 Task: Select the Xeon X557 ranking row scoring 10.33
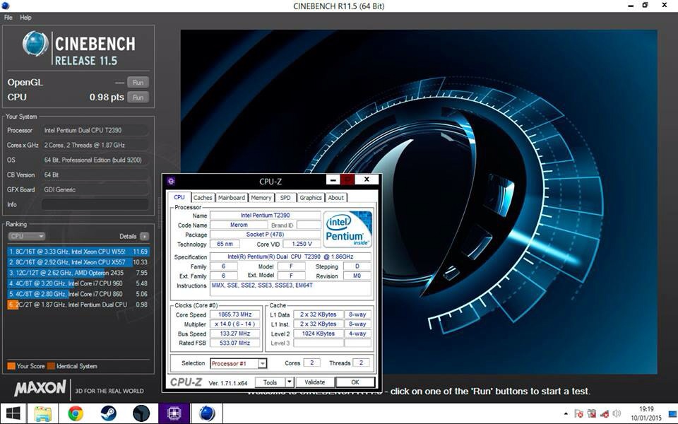[78, 262]
